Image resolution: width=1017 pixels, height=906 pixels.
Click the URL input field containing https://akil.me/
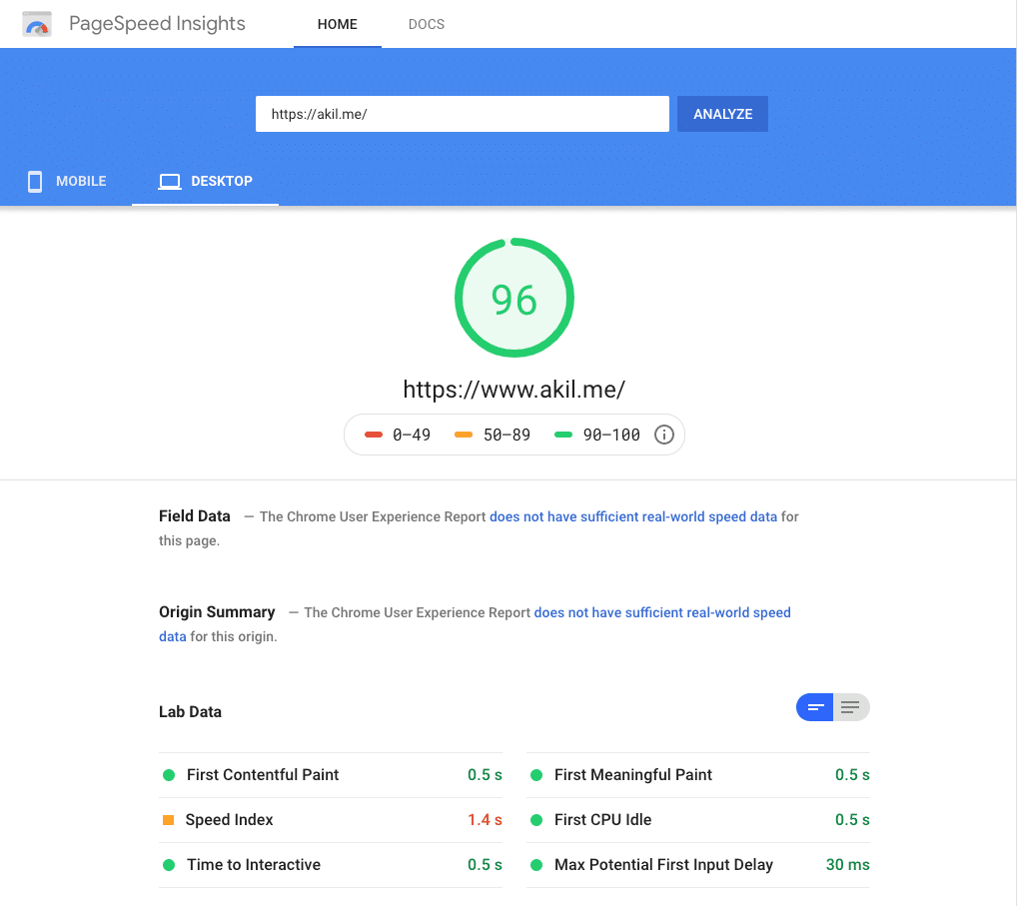click(462, 114)
